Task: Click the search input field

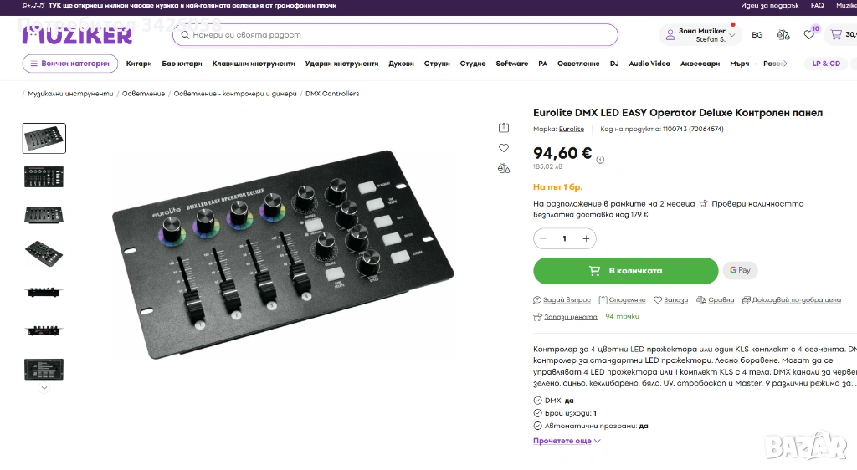Action: point(395,35)
